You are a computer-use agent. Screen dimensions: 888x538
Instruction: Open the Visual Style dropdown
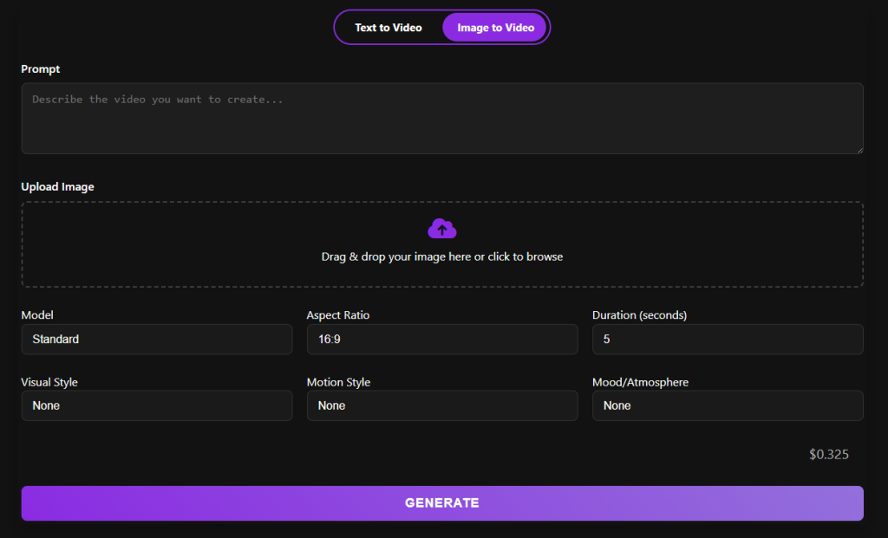[x=157, y=405]
